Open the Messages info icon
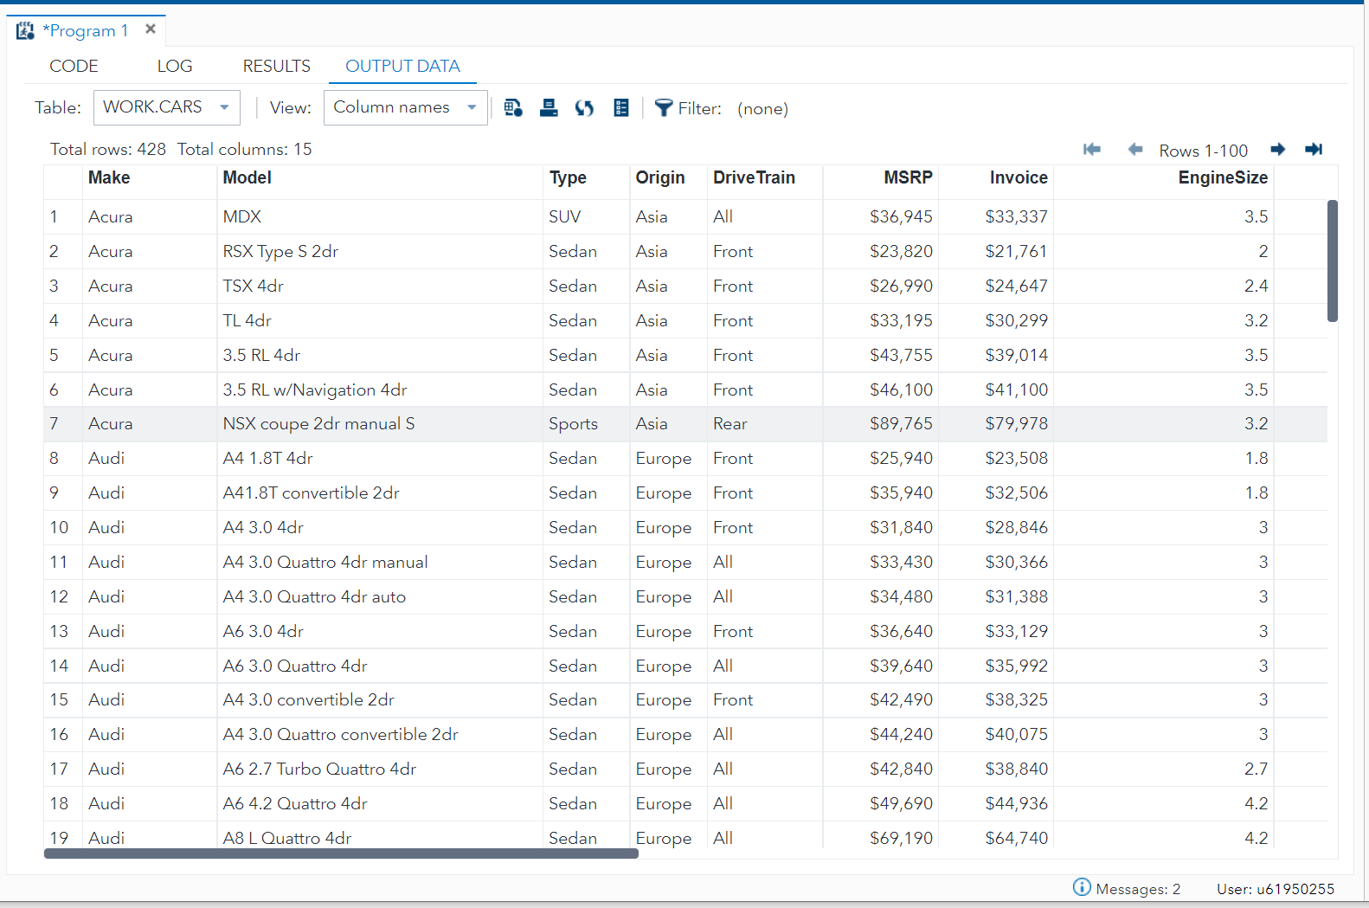Image resolution: width=1369 pixels, height=908 pixels. coord(1082,887)
